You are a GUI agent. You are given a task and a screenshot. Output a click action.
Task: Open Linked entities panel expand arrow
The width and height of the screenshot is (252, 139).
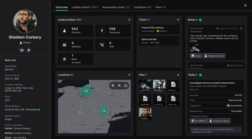click(129, 20)
